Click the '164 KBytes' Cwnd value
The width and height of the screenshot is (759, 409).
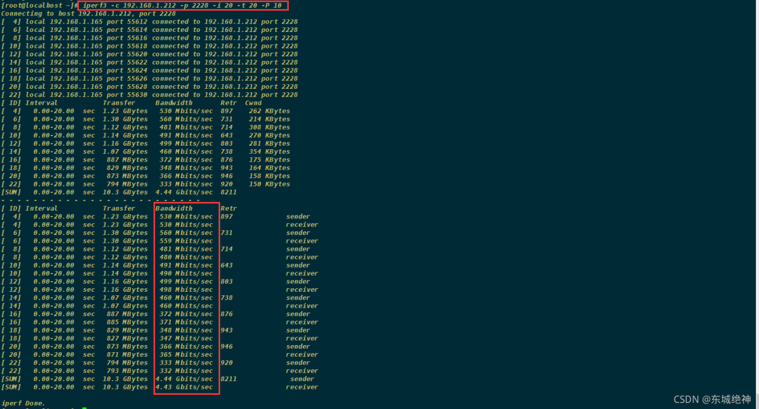(270, 168)
